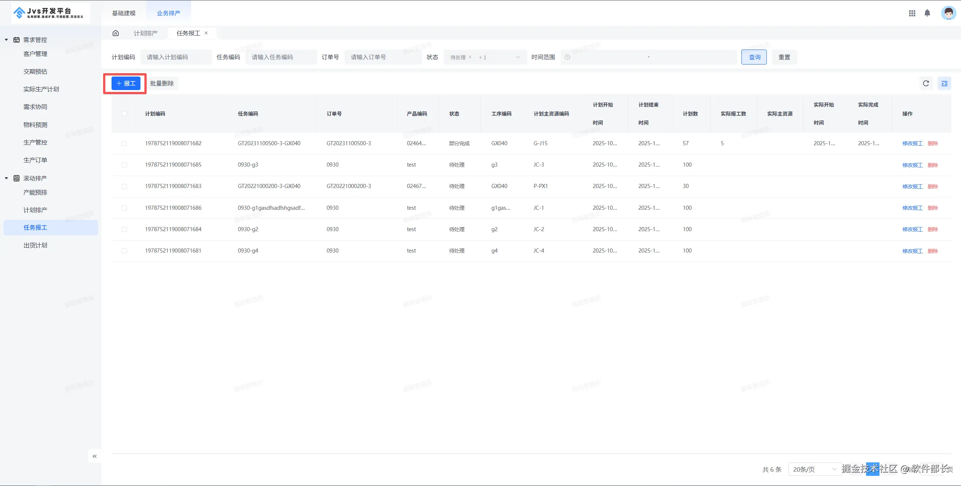The height and width of the screenshot is (486, 961).
Task: Click the home icon tab
Action: tap(116, 33)
